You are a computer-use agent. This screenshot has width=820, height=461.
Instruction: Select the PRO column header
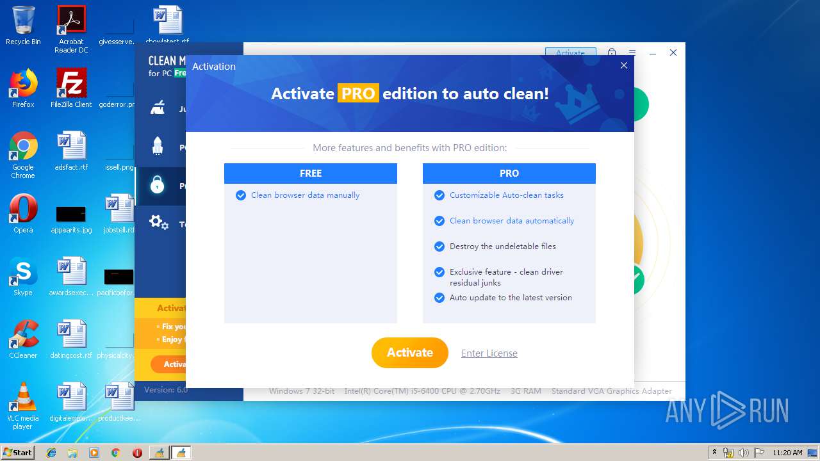click(x=509, y=174)
